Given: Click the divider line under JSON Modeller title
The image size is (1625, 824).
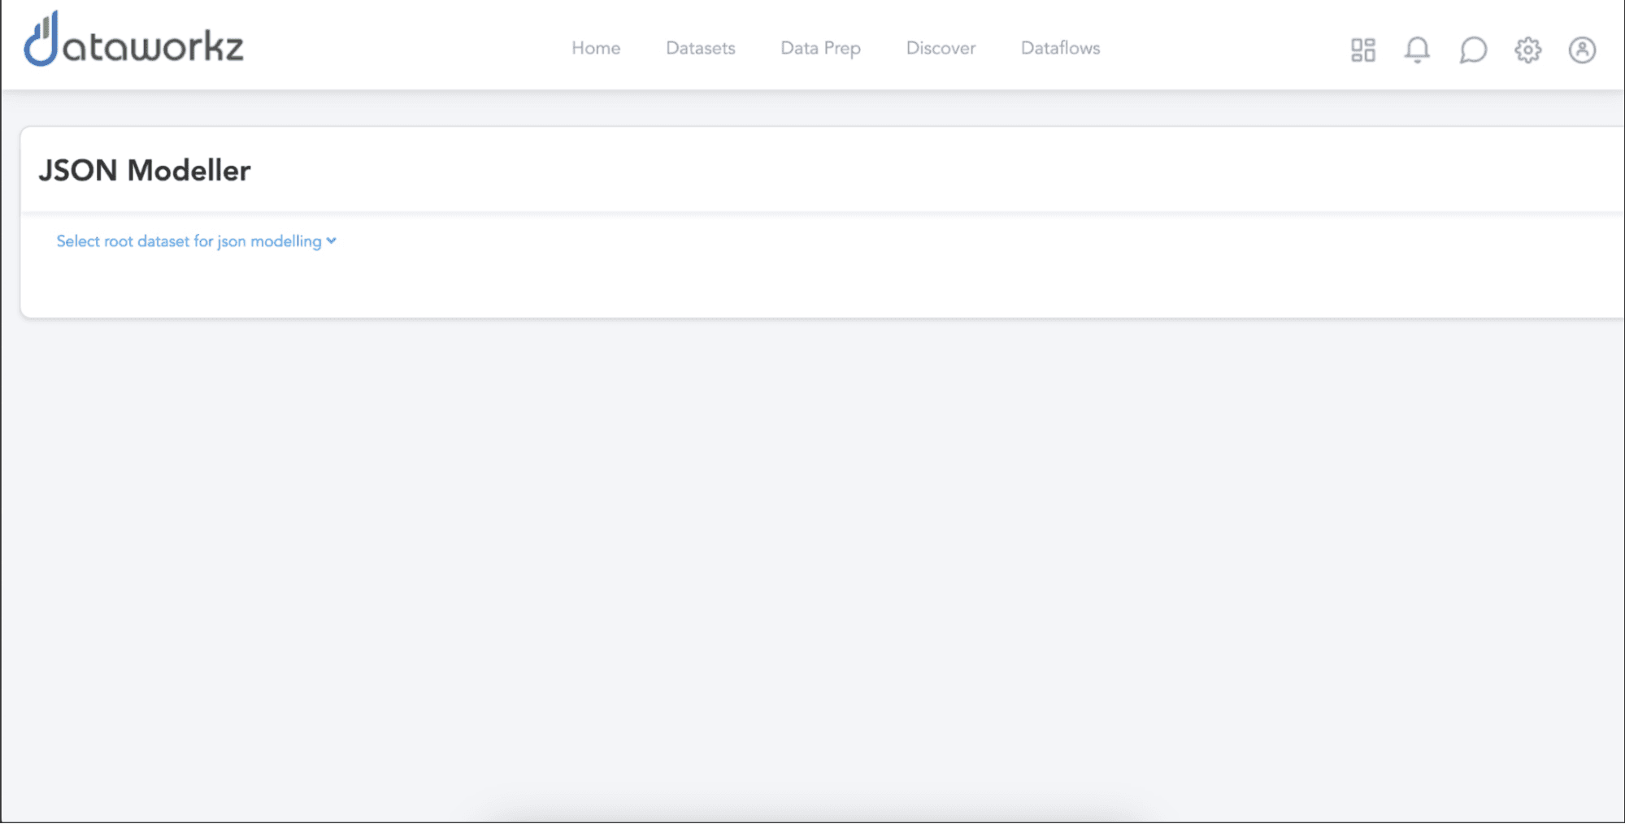Looking at the screenshot, I should click(813, 212).
